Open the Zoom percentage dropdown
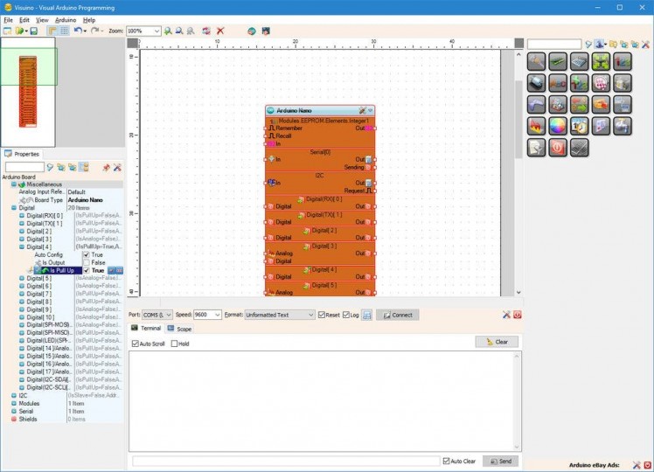This screenshot has height=472, width=654. [x=157, y=31]
